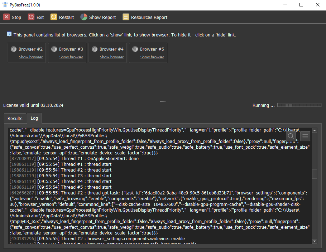Click the Stop icon in toolbar
The width and height of the screenshot is (326, 252).
coord(6,17)
